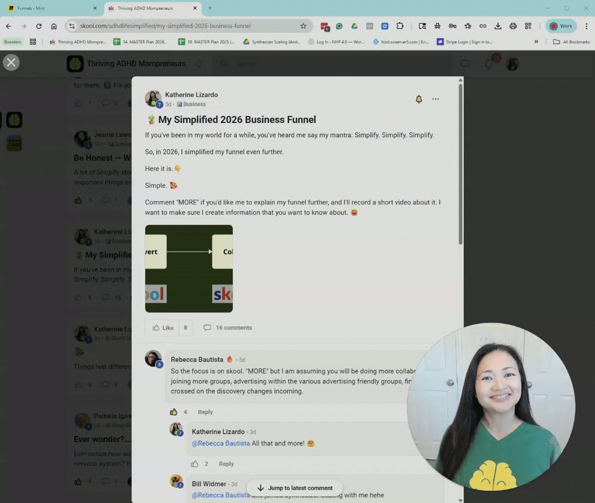
Task: Click the dimmed Search field in Skool header
Action: point(334,64)
